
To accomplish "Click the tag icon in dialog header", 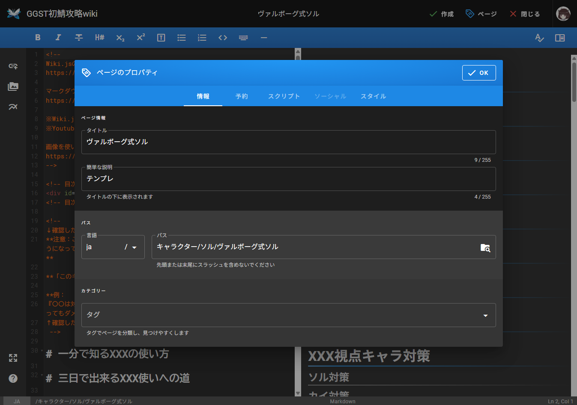I will click(x=86, y=73).
